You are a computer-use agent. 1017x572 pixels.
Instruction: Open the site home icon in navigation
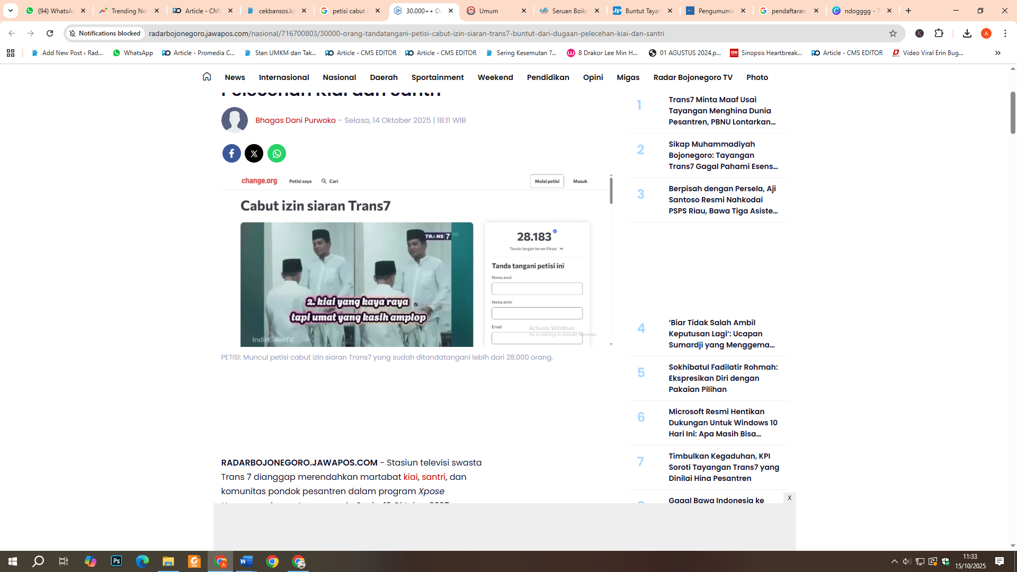[207, 77]
